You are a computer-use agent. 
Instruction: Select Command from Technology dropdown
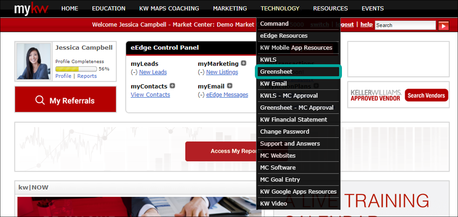298,24
